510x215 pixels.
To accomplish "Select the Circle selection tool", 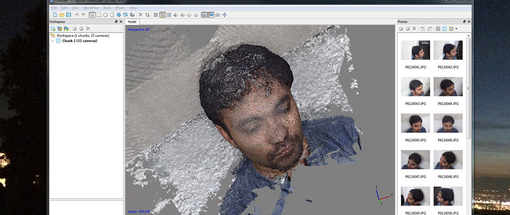I will 105,14.
